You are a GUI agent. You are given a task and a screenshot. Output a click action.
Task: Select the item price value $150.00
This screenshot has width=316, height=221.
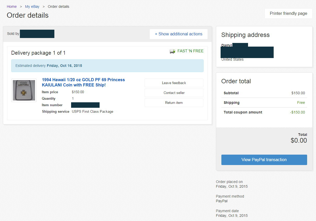coord(78,92)
